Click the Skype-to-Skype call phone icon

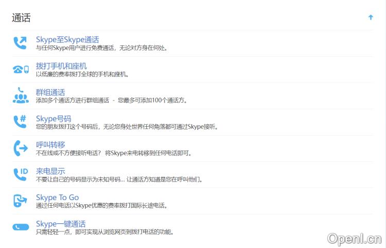(20, 43)
